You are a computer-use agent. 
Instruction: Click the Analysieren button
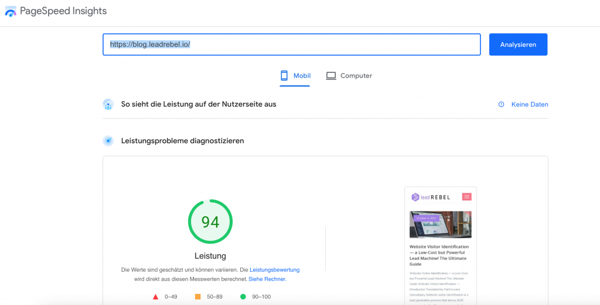[518, 44]
